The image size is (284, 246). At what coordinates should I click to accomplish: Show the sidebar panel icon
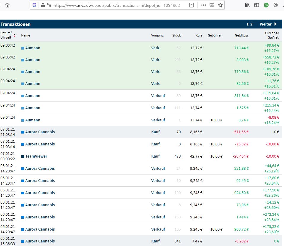[x=257, y=5]
